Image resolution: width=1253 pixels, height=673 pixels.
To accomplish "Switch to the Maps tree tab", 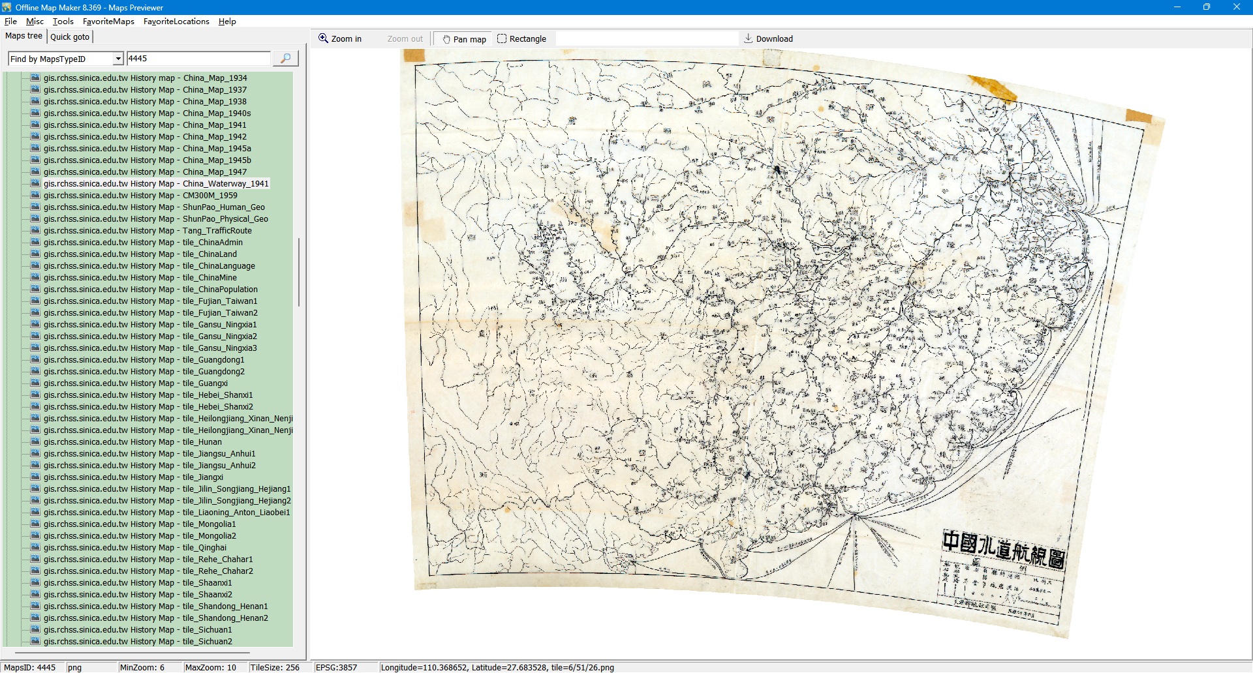I will pos(24,36).
